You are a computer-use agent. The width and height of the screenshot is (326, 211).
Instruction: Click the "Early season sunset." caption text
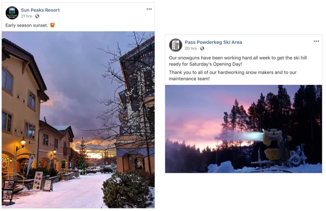pyautogui.click(x=27, y=25)
